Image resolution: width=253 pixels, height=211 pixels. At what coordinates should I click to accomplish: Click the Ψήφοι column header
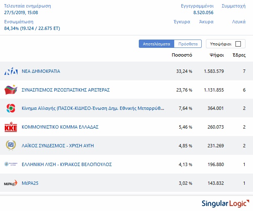point(217,55)
